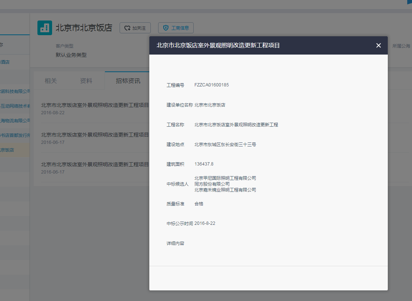Select the 招标资讯 tab
The height and width of the screenshot is (301, 412).
click(128, 81)
